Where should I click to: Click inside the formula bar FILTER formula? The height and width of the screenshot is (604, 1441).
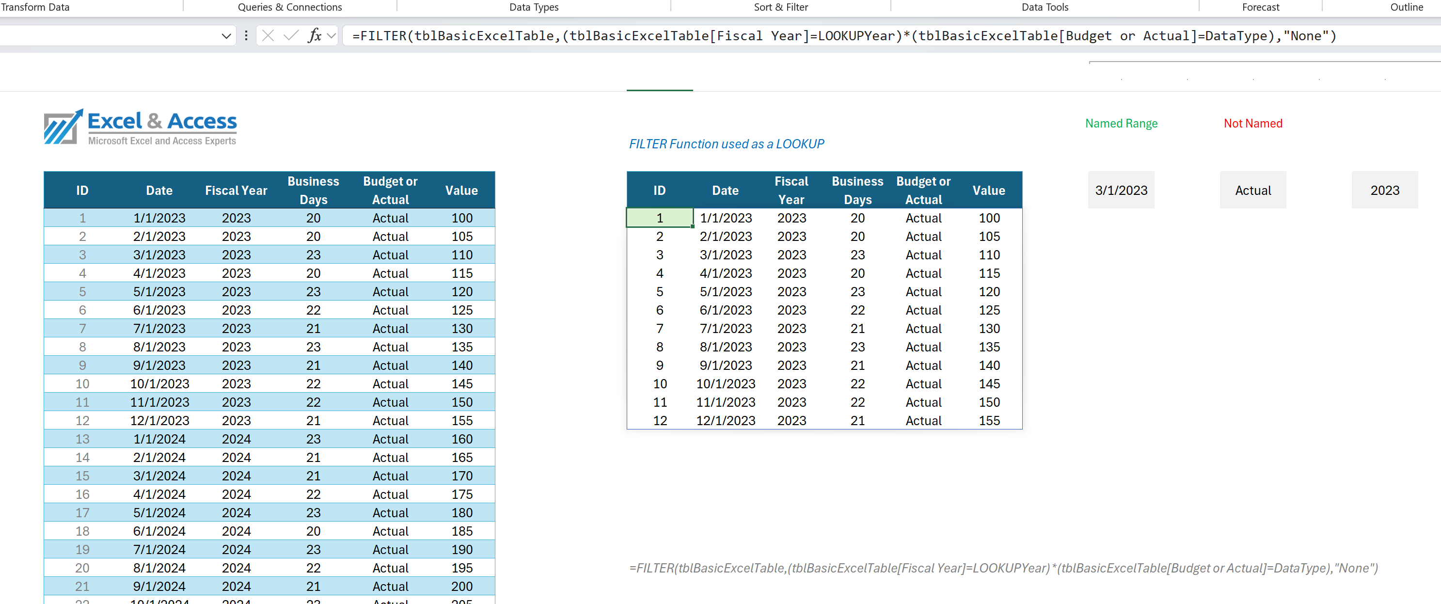point(844,36)
